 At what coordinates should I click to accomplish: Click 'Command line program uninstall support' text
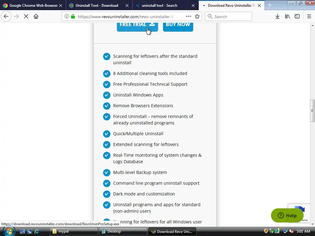pyautogui.click(x=156, y=183)
